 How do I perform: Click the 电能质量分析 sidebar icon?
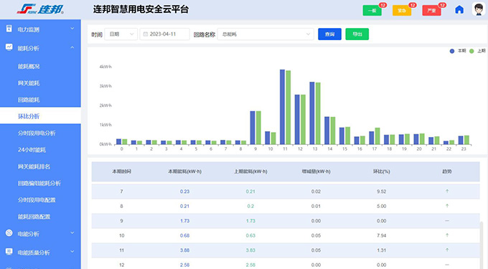[x=9, y=252]
